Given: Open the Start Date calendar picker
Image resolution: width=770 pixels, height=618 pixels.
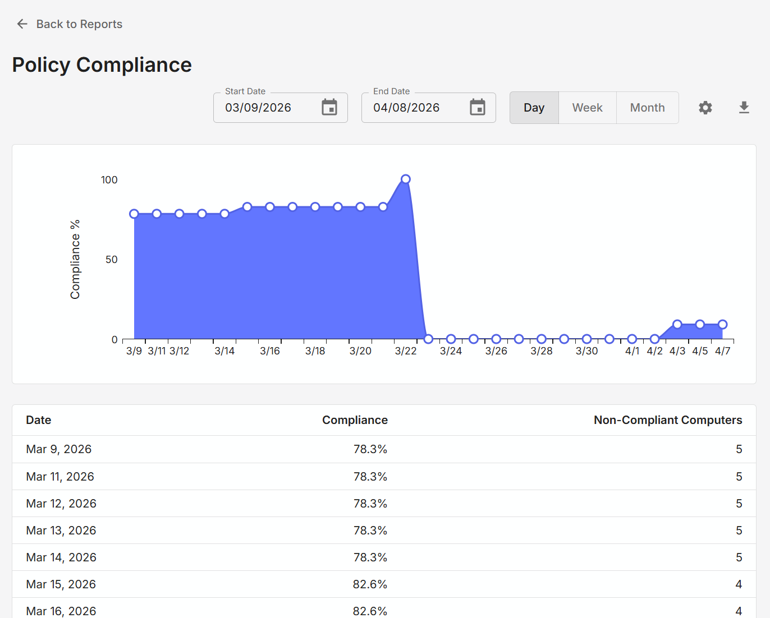Looking at the screenshot, I should [x=329, y=107].
